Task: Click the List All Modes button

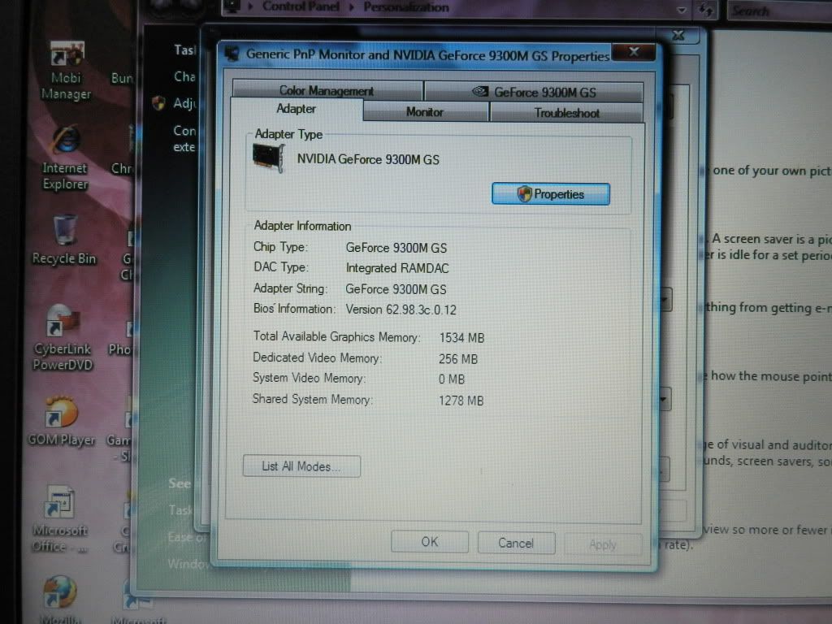Action: point(301,466)
